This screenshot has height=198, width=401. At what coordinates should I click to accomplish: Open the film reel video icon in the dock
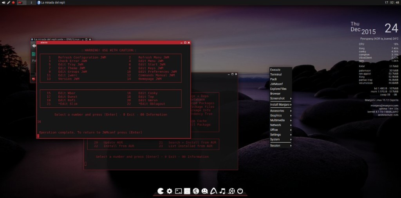pyautogui.click(x=231, y=191)
